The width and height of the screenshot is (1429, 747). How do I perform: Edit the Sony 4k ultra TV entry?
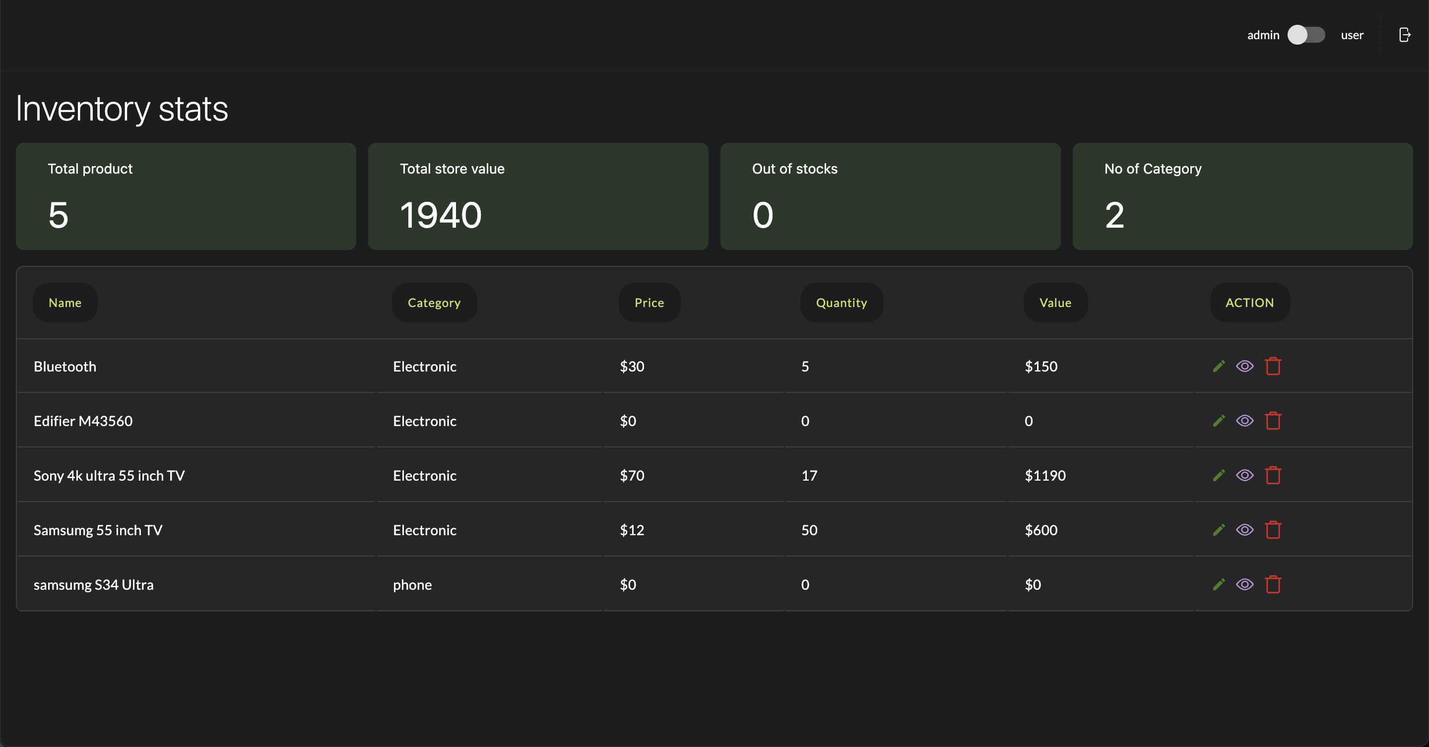point(1218,475)
